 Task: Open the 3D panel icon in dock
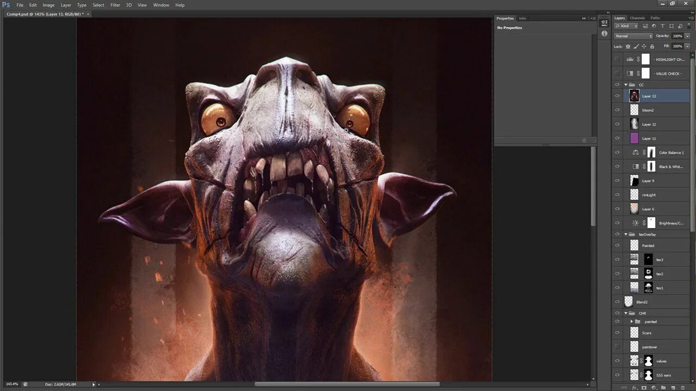(604, 23)
